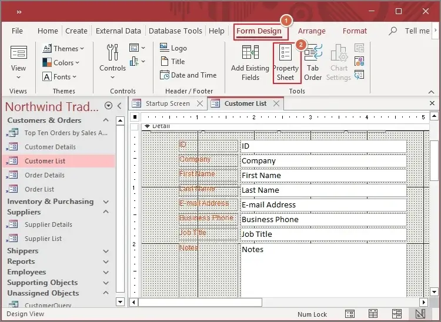The image size is (441, 322).
Task: Insert a Title in header
Action: (x=172, y=62)
